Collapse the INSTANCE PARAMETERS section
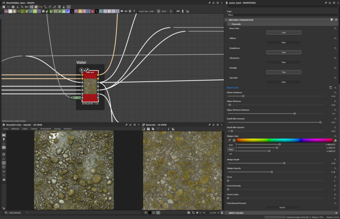 226,20
